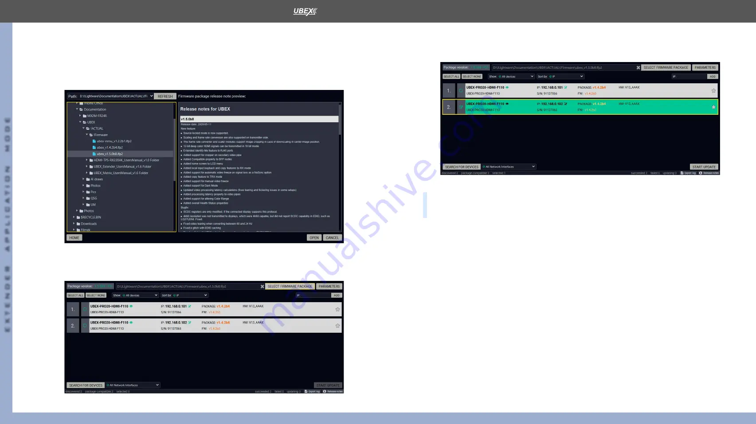The height and width of the screenshot is (424, 756).
Task: Expand UBEX_Extender_UsersManual_v1.6 Folder in file tree
Action: click(86, 167)
